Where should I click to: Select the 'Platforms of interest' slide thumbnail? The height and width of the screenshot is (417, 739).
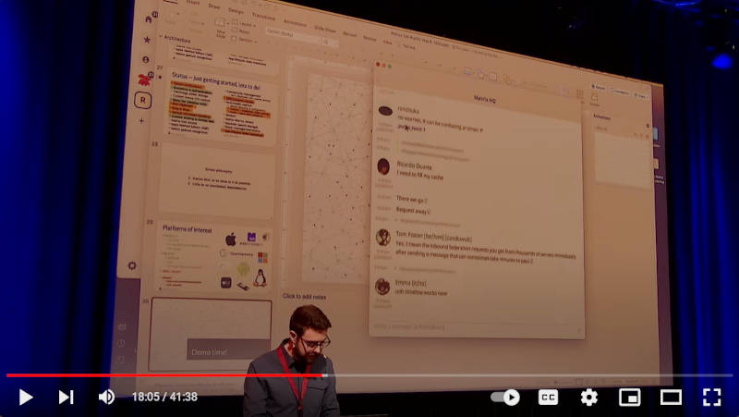[213, 258]
